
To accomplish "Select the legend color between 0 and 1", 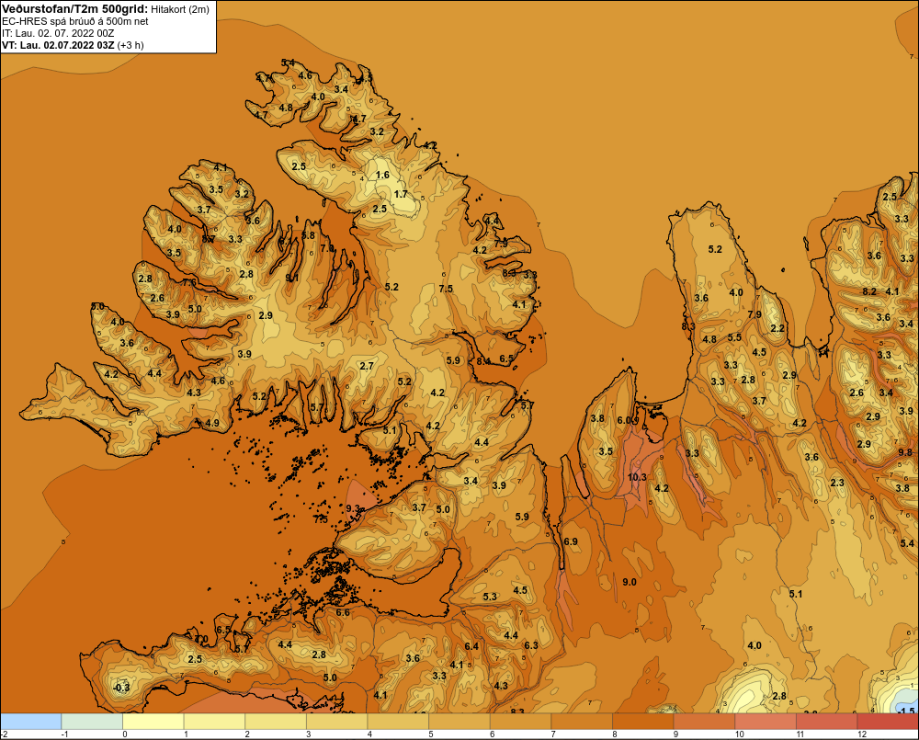I will click(153, 721).
